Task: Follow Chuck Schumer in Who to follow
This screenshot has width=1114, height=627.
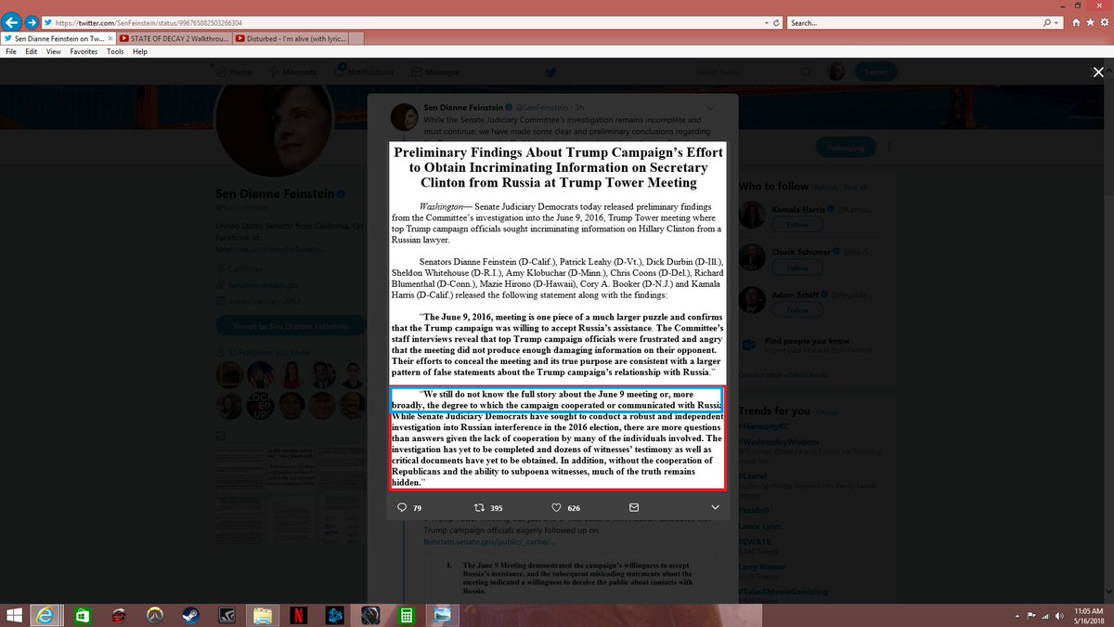Action: 797,268
